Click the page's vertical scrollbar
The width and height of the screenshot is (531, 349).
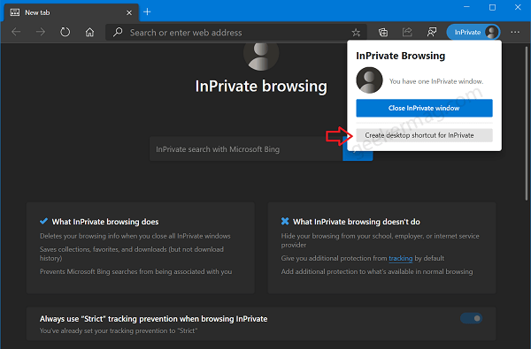pyautogui.click(x=527, y=124)
